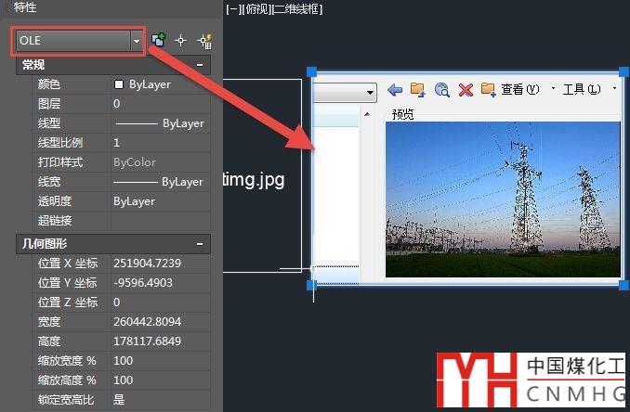
Task: Click the Create New Folder icon
Action: pos(489,90)
